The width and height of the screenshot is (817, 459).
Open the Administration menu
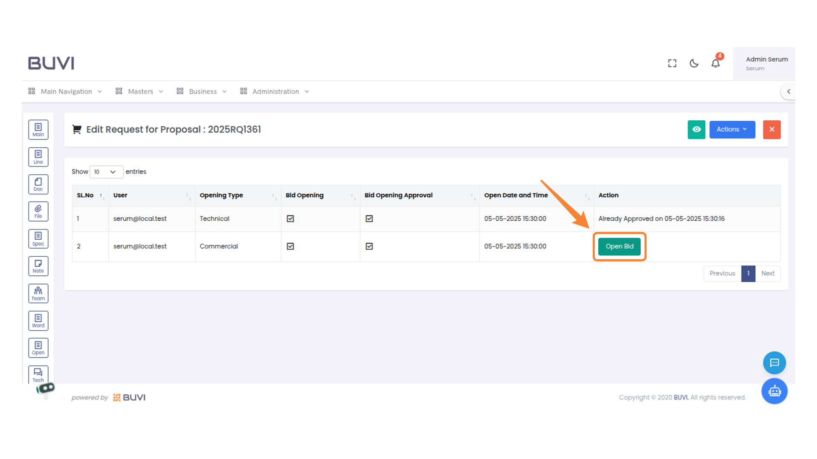coord(274,91)
